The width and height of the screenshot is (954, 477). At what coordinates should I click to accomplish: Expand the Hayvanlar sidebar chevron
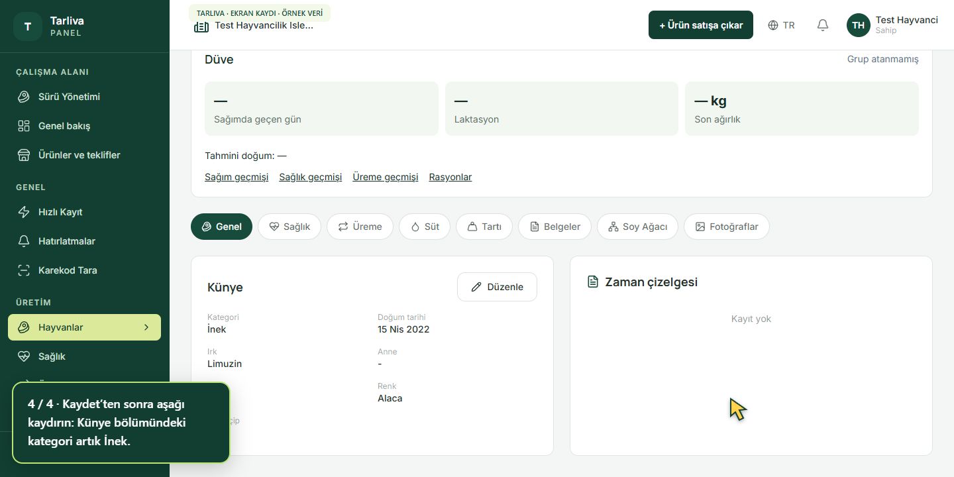click(x=146, y=327)
